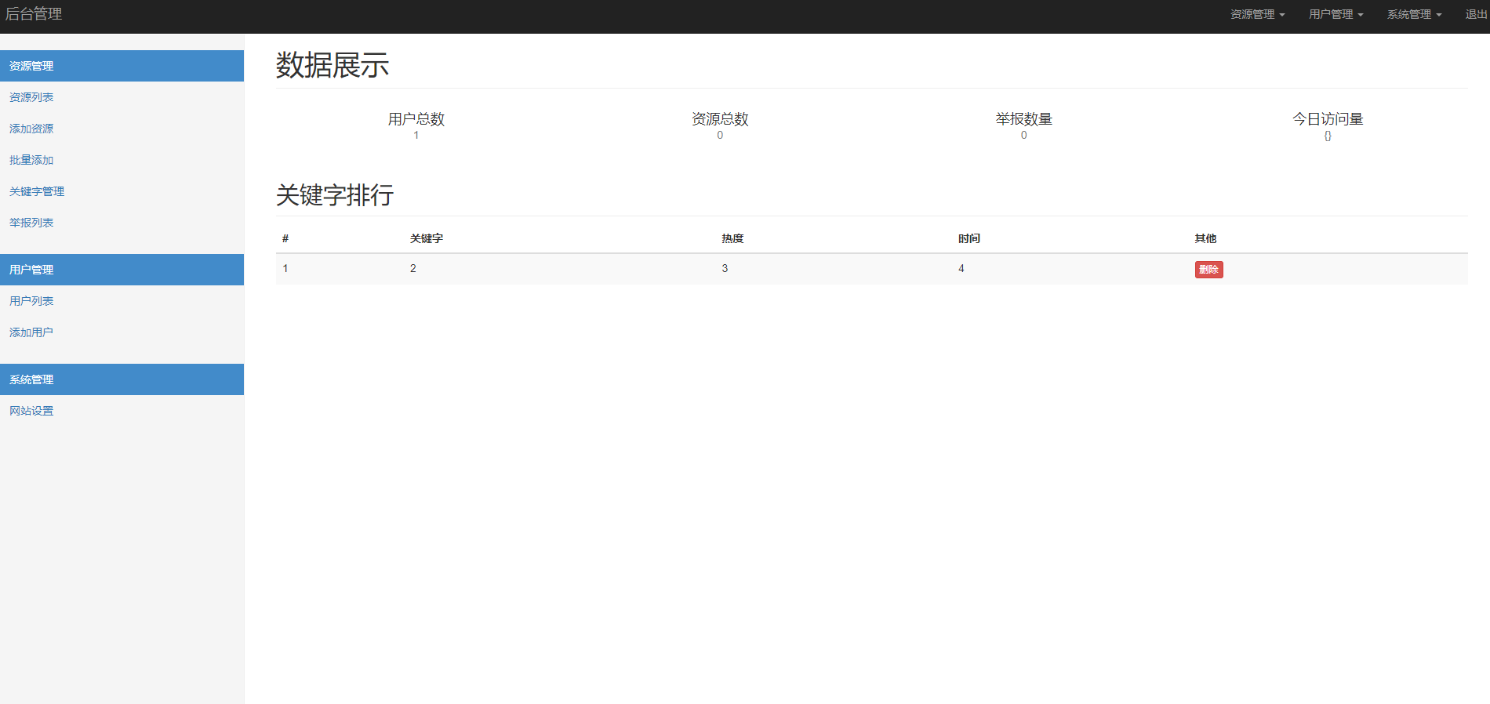
Task: Open 批量添加 in the sidebar
Action: click(x=31, y=160)
